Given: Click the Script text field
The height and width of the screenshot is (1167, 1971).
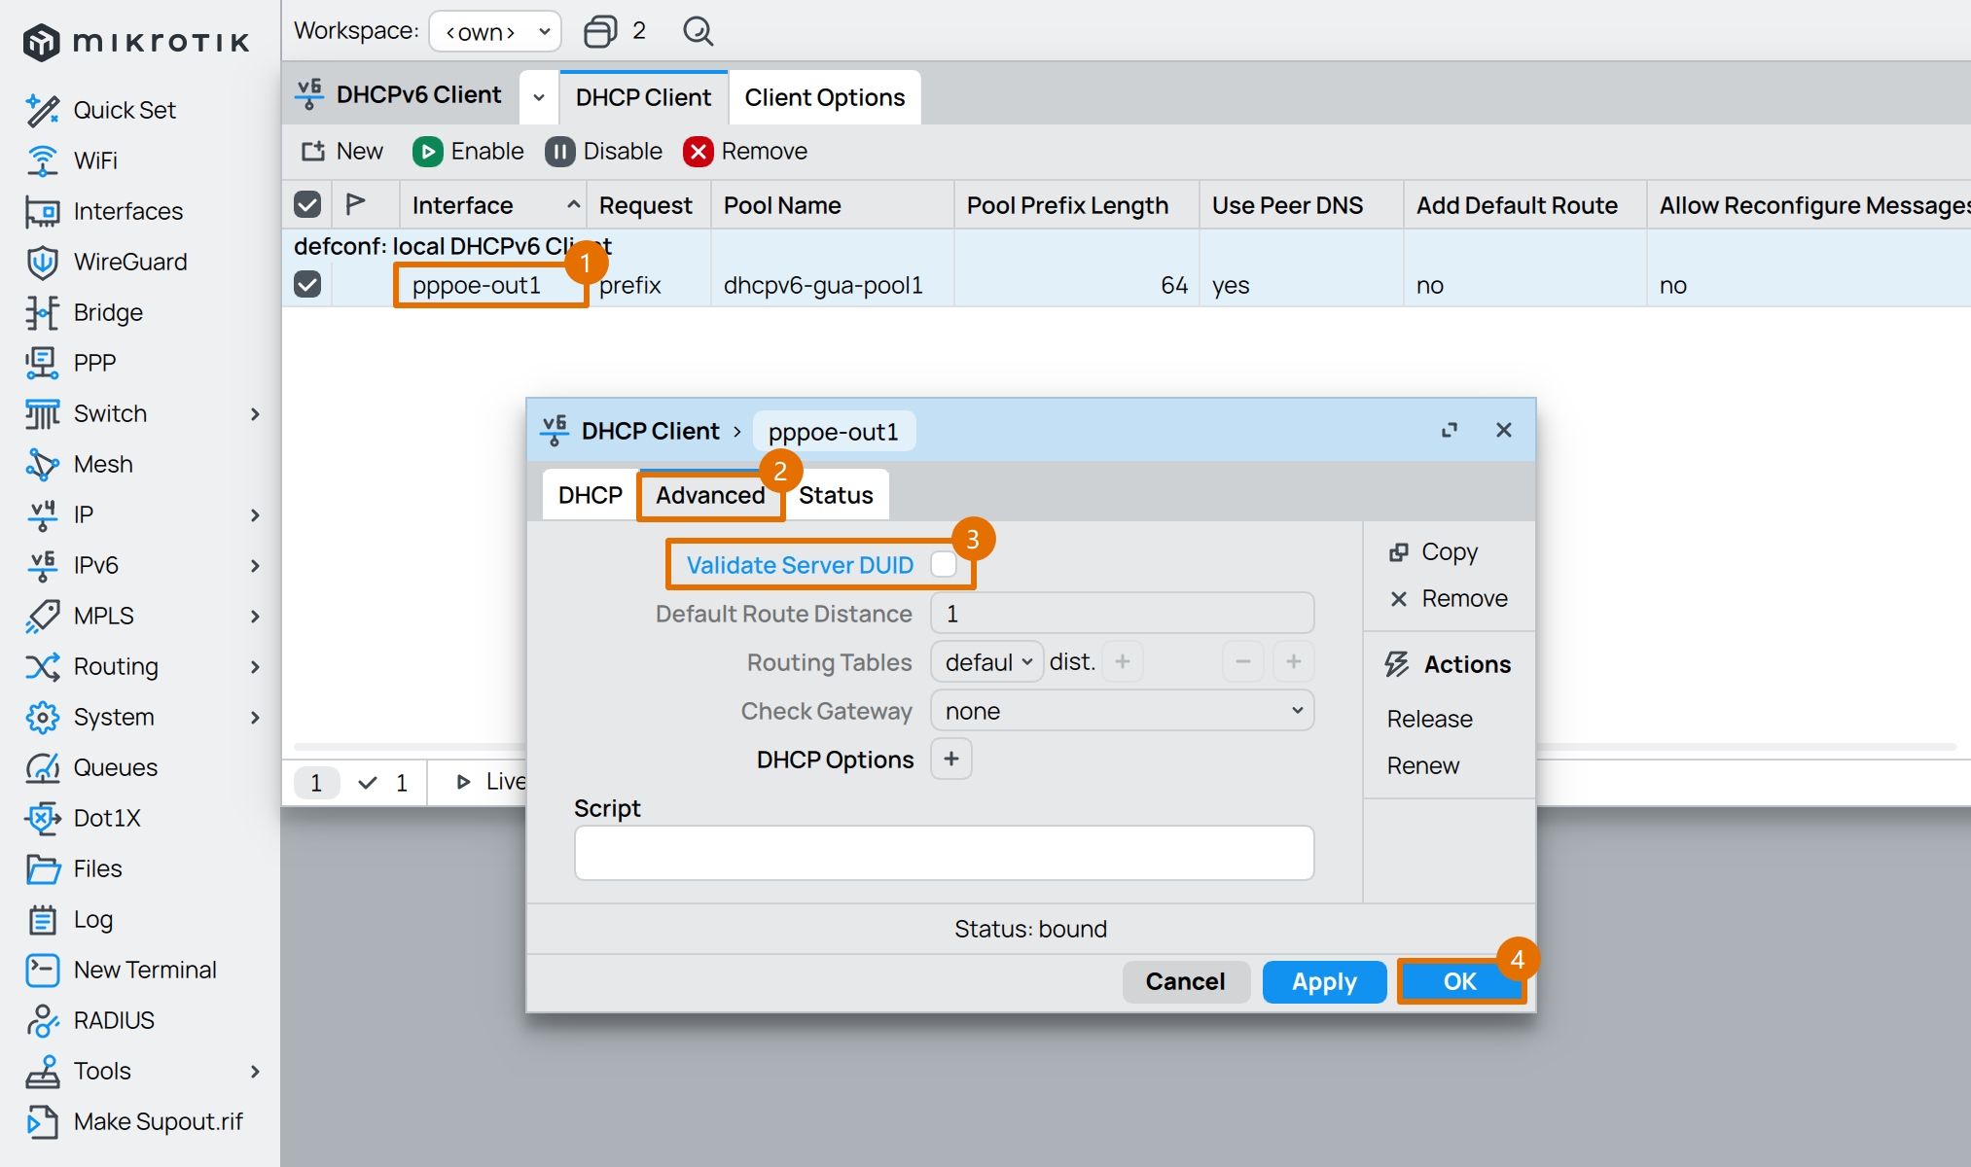Looking at the screenshot, I should (944, 853).
